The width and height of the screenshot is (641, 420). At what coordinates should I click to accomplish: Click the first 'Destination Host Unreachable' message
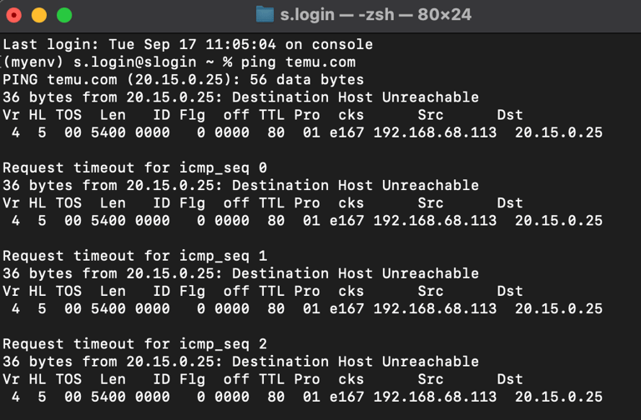click(356, 97)
